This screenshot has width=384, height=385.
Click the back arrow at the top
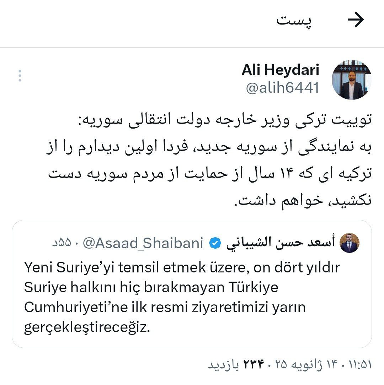(x=356, y=20)
